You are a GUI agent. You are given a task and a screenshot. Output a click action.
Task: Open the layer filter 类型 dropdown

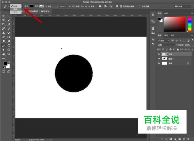164,40
